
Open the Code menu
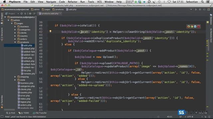point(62,2)
